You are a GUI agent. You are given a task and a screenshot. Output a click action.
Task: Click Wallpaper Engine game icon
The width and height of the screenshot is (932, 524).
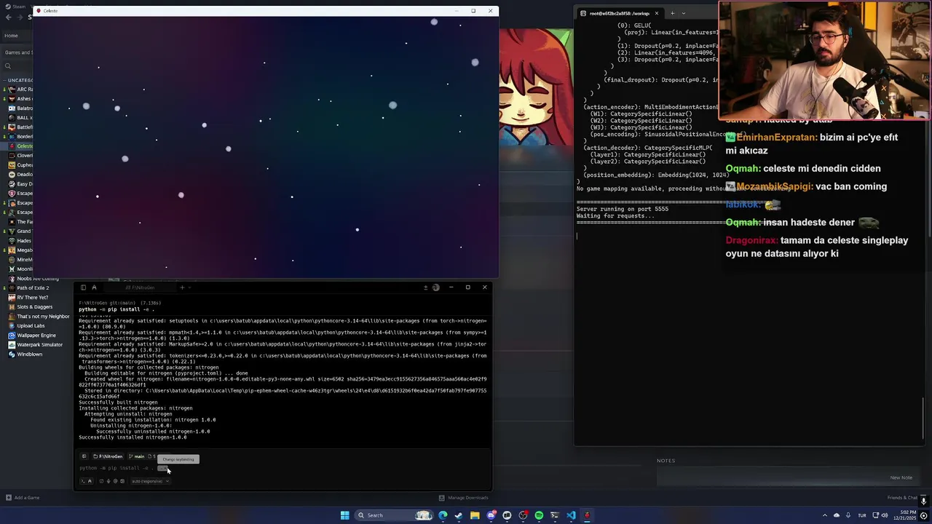tap(12, 335)
